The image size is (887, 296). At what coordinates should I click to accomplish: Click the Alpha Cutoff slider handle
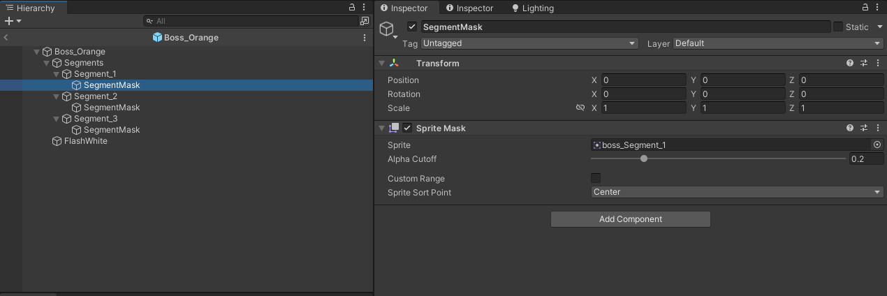[644, 159]
